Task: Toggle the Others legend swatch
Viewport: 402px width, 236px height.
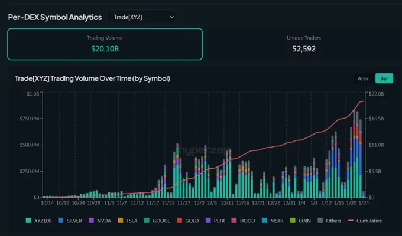Action: coord(320,221)
